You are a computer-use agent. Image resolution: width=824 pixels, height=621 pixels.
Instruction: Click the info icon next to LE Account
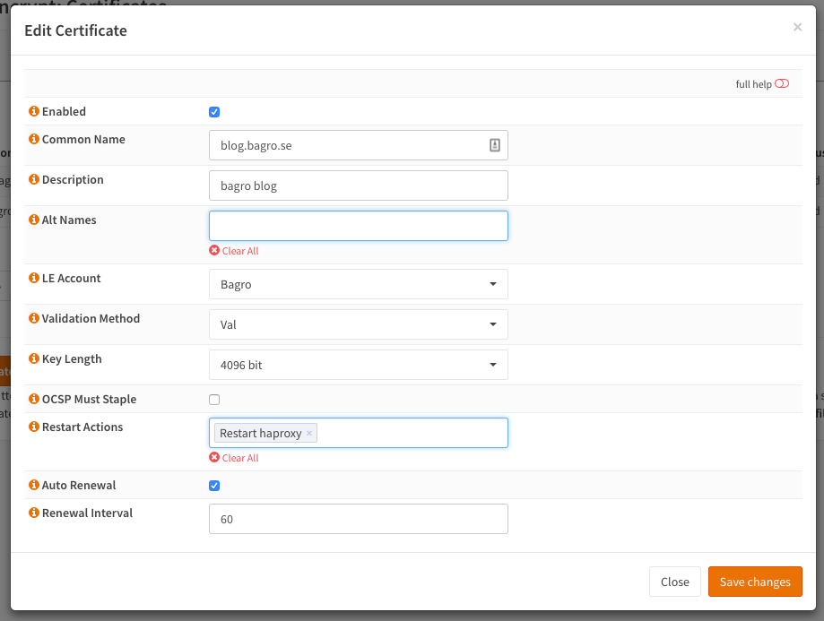click(34, 279)
